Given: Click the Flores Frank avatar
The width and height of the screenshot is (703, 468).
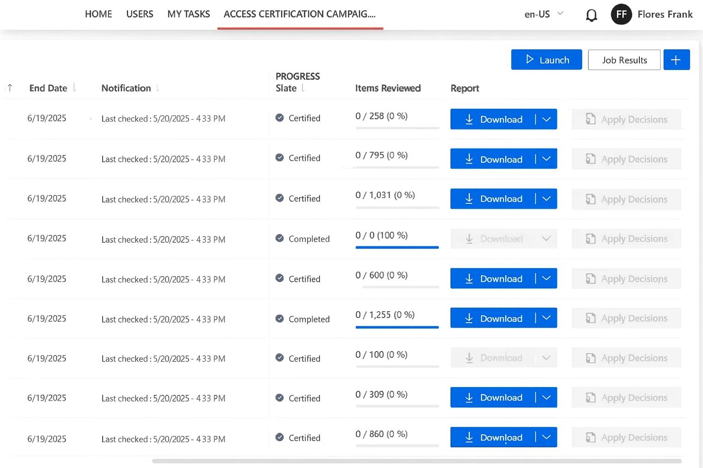Looking at the screenshot, I should tap(621, 14).
